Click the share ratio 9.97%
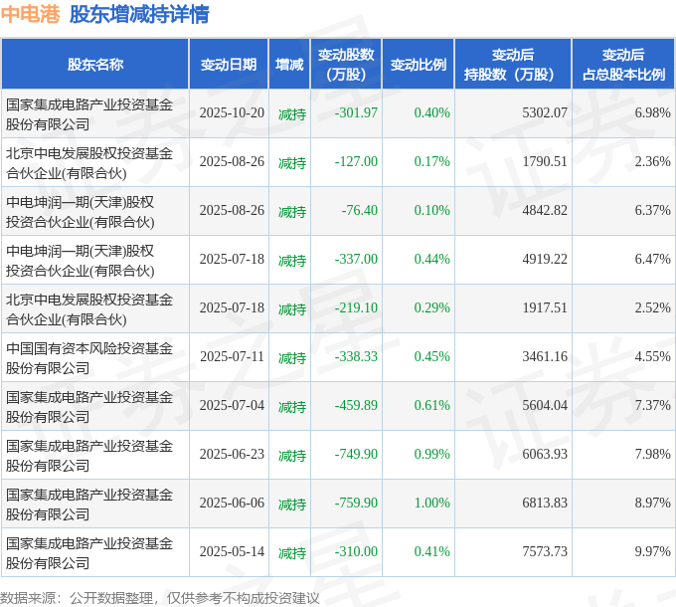The image size is (676, 607). [x=653, y=551]
